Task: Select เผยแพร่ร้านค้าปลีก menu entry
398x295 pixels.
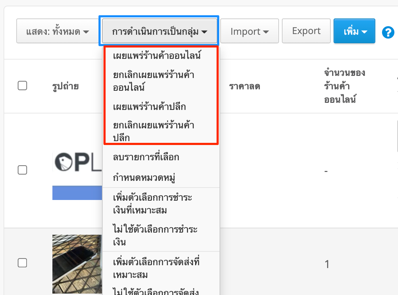Action: tap(161, 106)
